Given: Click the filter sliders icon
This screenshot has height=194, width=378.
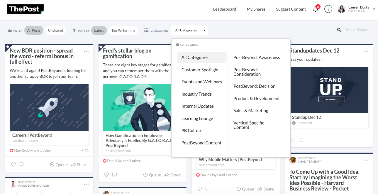Looking at the screenshot, I should point(10,30).
